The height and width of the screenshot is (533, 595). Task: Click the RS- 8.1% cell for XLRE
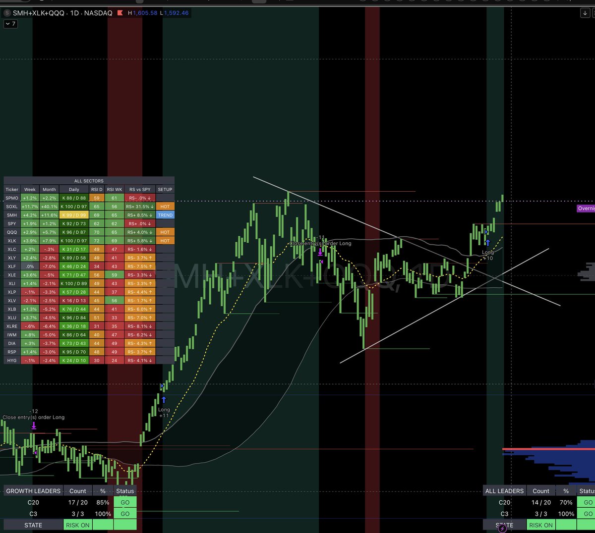(x=140, y=326)
